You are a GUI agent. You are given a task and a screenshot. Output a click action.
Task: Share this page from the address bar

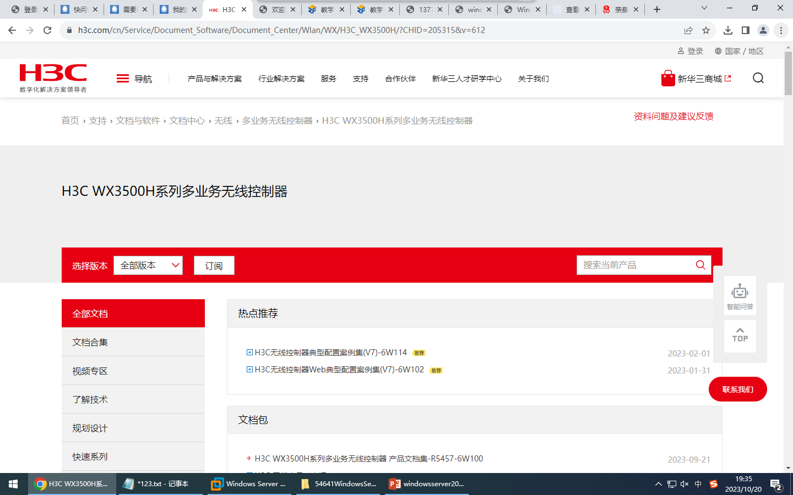(688, 30)
